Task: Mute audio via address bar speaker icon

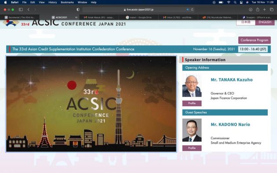Action: 188,10
